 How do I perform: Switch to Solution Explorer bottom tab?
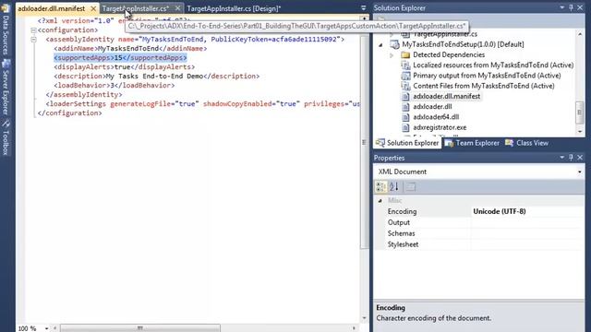point(408,143)
